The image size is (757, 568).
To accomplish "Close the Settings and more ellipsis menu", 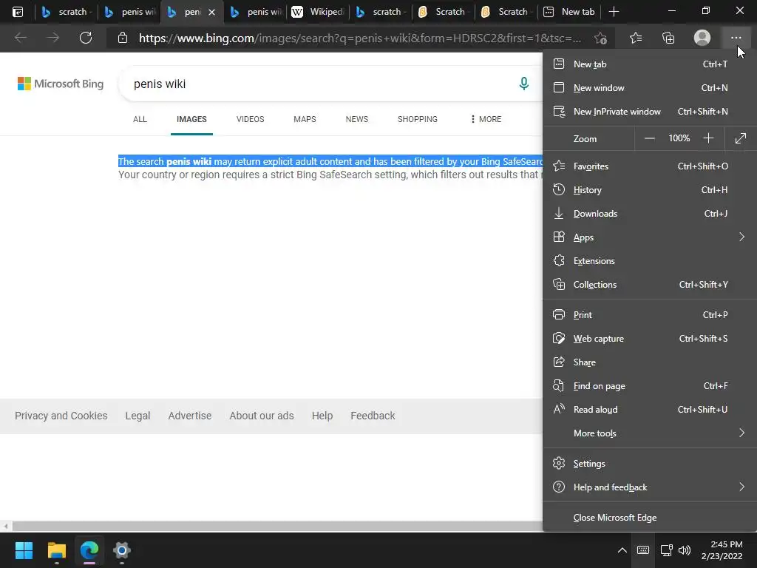I will [x=736, y=38].
